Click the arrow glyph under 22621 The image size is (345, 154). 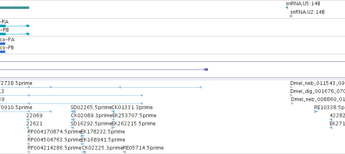[28, 128]
